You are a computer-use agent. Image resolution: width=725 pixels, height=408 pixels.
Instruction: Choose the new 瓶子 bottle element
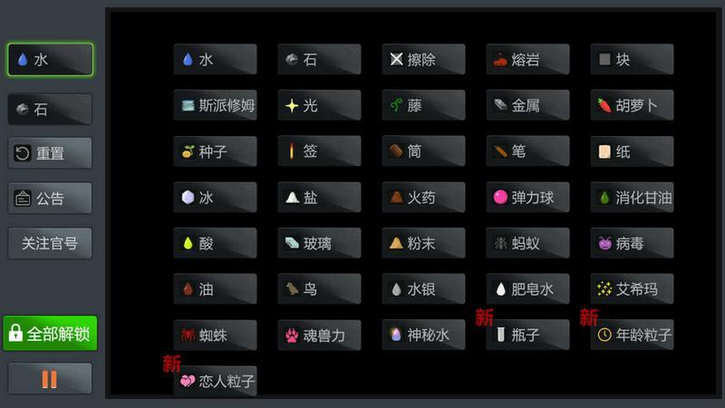coord(527,335)
